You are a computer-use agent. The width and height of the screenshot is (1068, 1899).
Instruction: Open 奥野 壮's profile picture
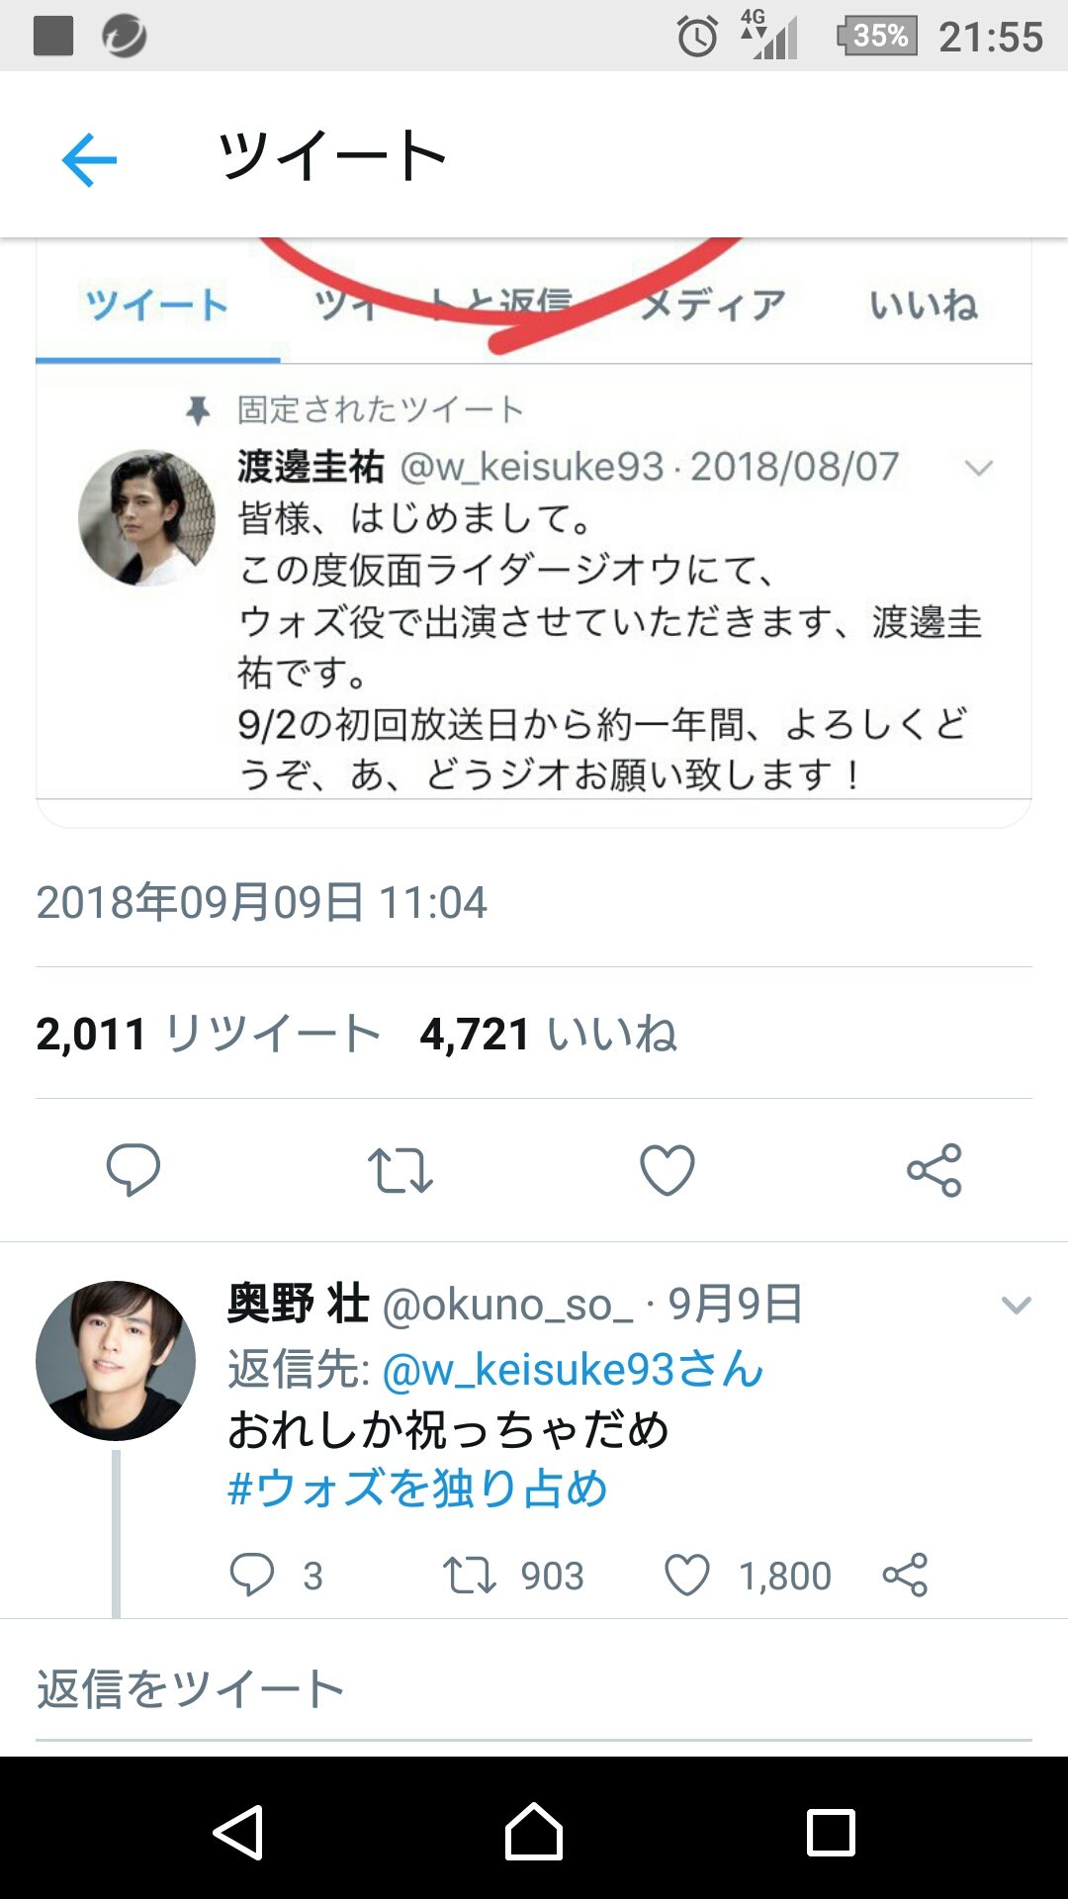click(116, 1360)
